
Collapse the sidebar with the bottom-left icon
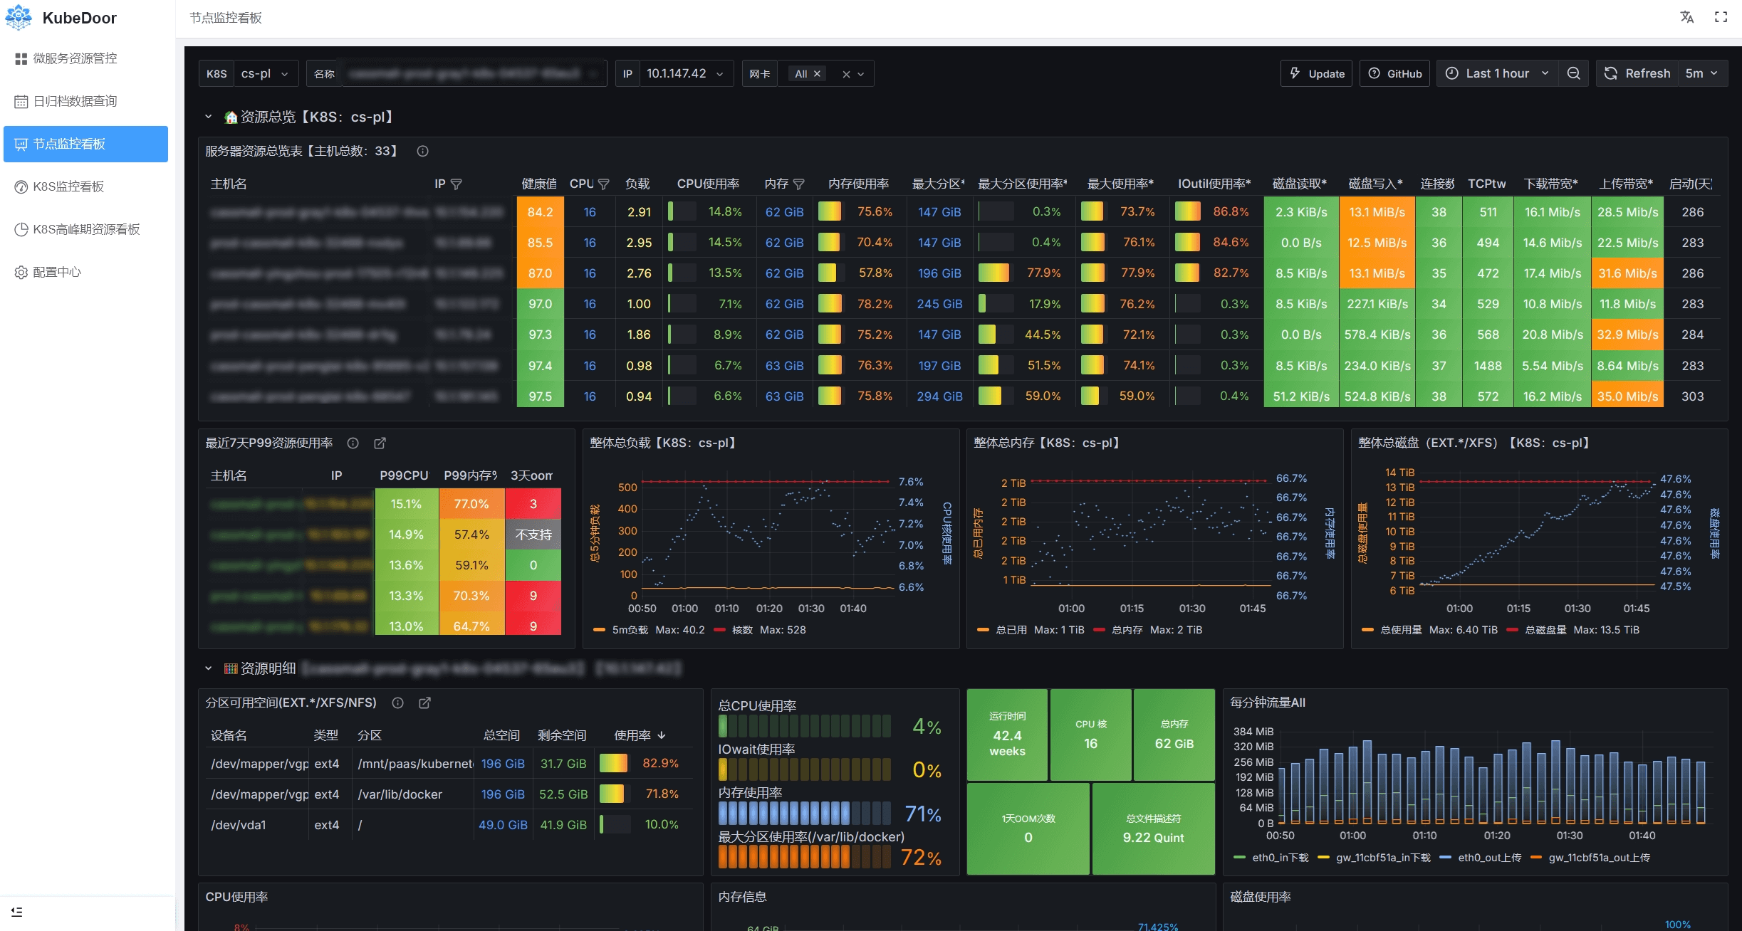(x=17, y=911)
